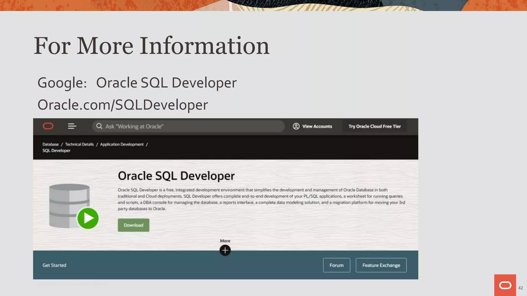Click the Forum button

[x=337, y=265]
